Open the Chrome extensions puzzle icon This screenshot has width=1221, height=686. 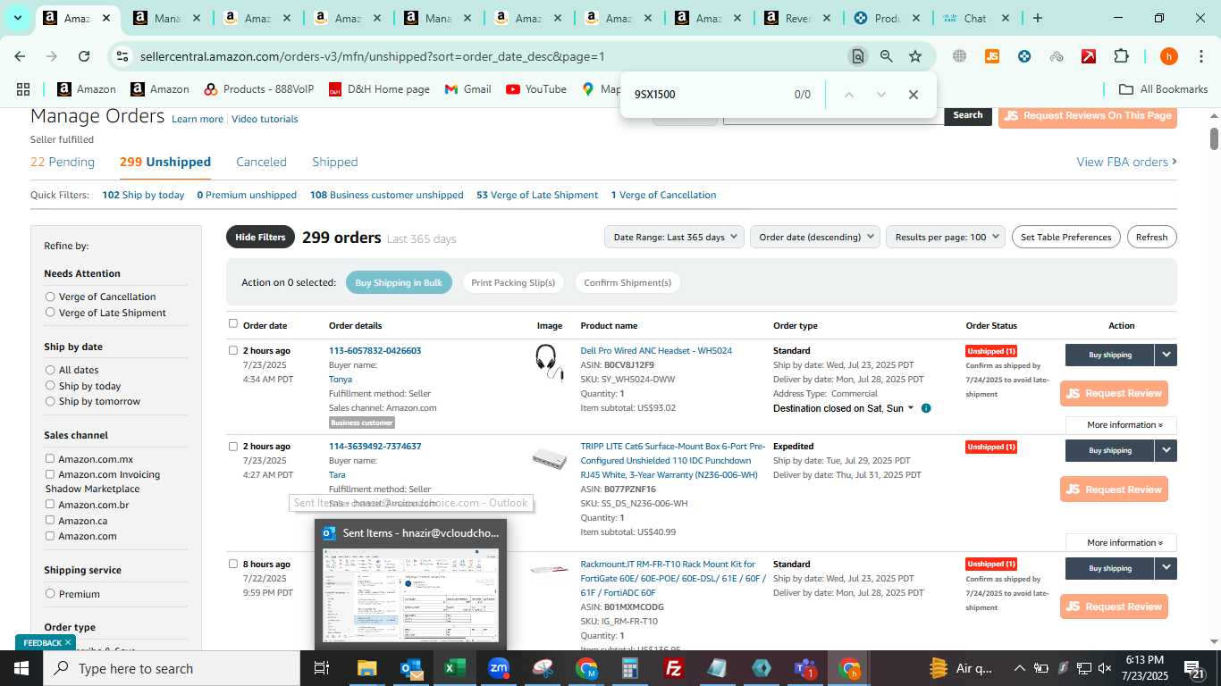(x=1121, y=55)
